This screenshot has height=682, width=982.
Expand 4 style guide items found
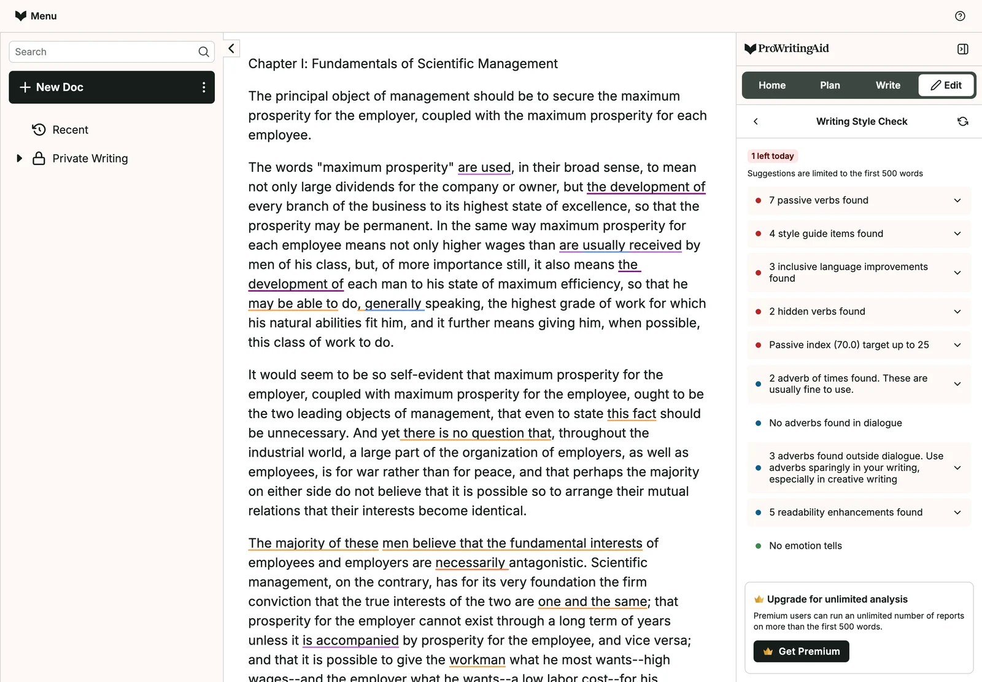(x=859, y=234)
